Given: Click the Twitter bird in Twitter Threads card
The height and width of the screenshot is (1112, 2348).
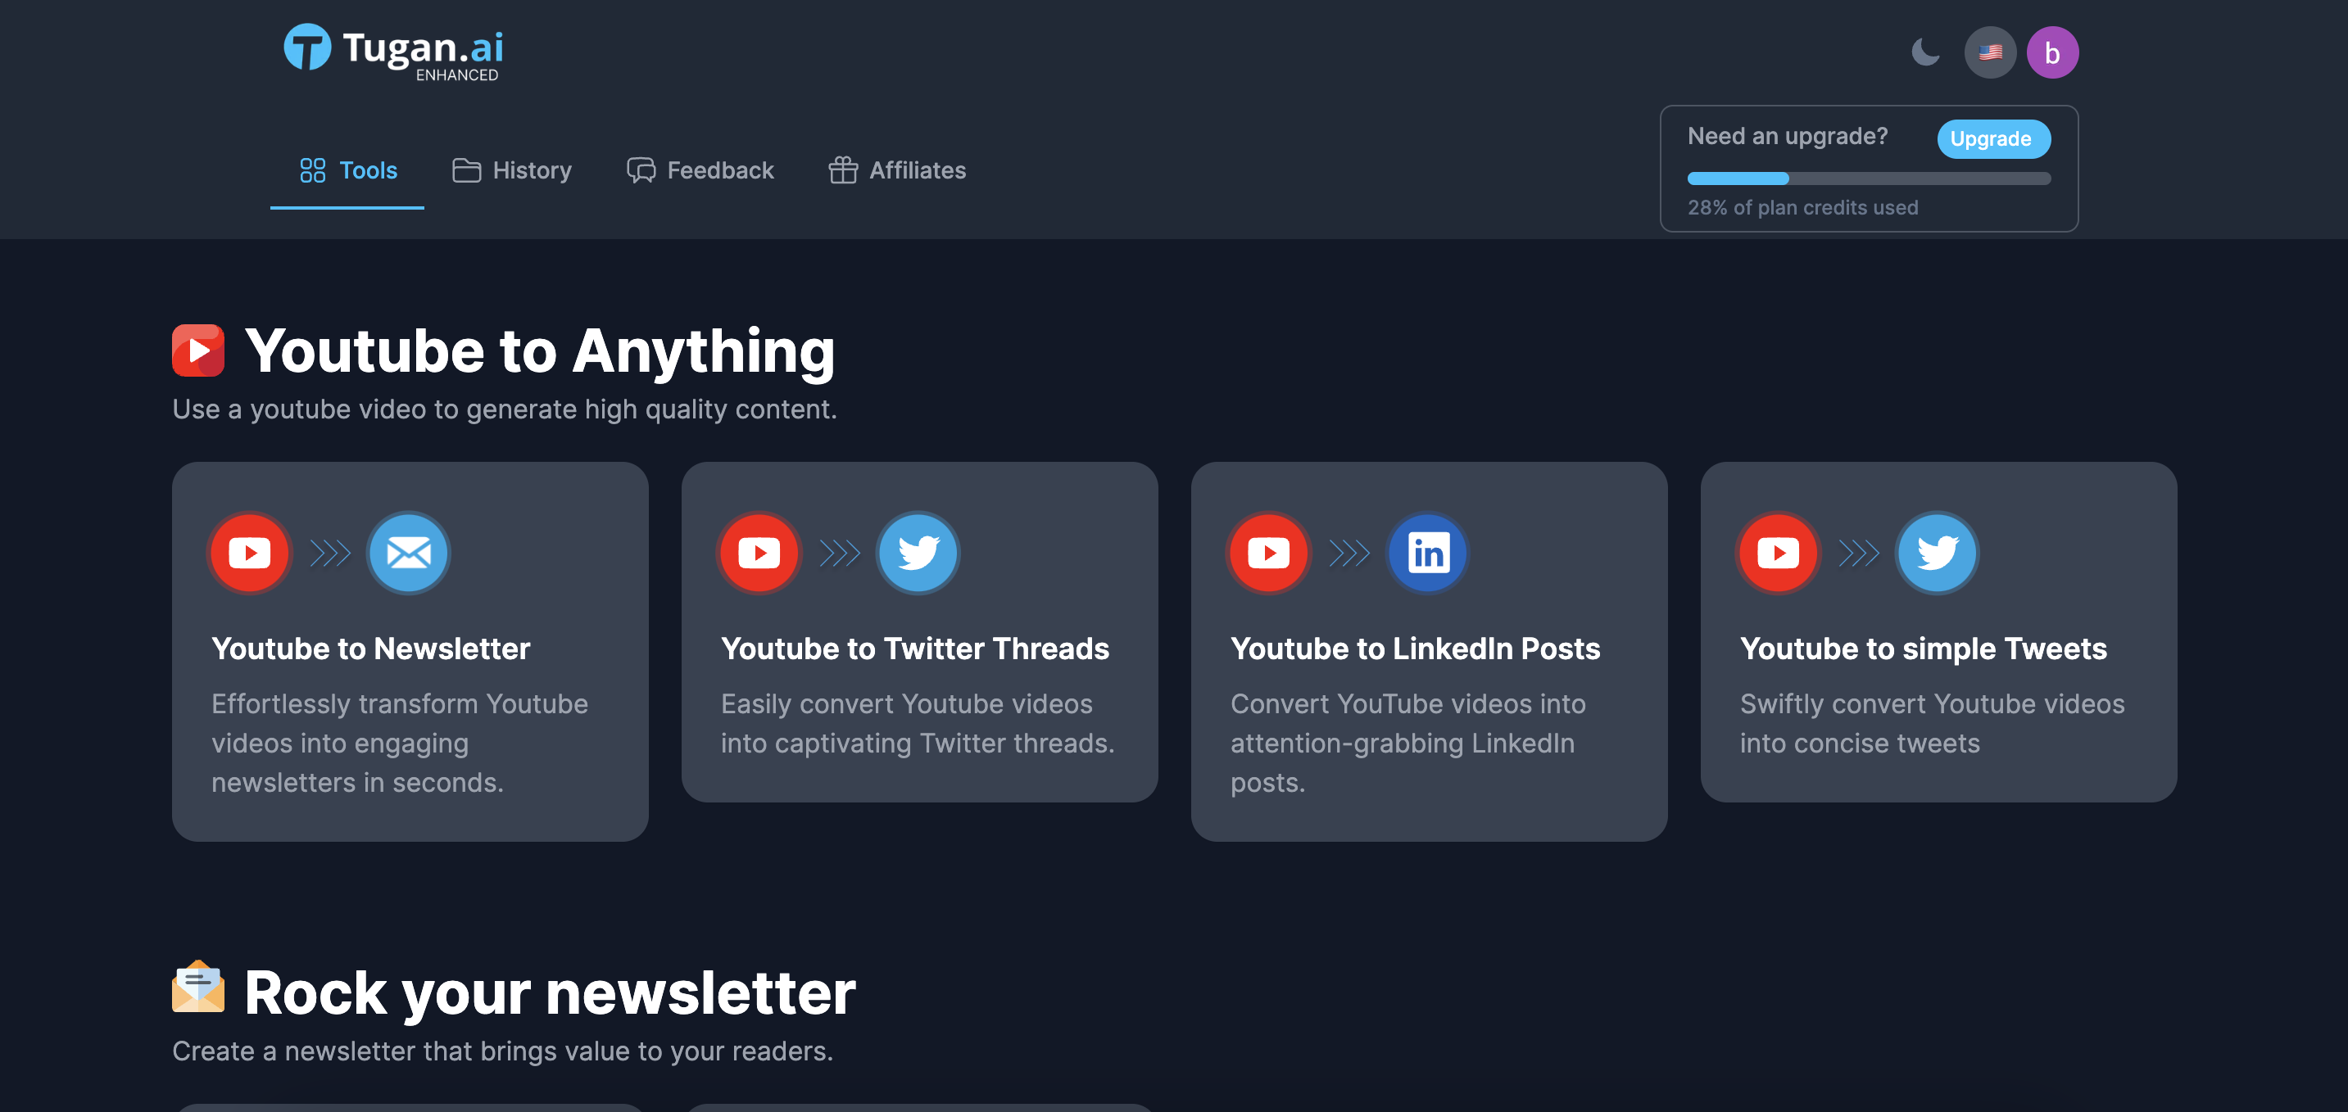Looking at the screenshot, I should (918, 553).
